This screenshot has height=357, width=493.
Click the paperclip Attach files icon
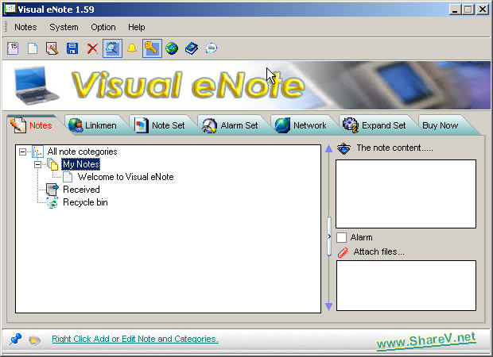tap(343, 252)
